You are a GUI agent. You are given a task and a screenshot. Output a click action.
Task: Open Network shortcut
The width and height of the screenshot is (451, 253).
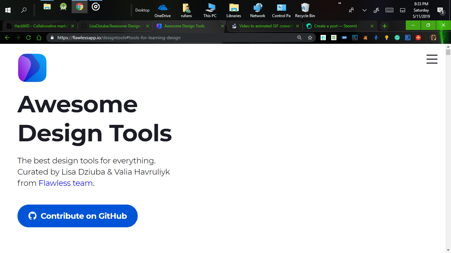[x=258, y=10]
